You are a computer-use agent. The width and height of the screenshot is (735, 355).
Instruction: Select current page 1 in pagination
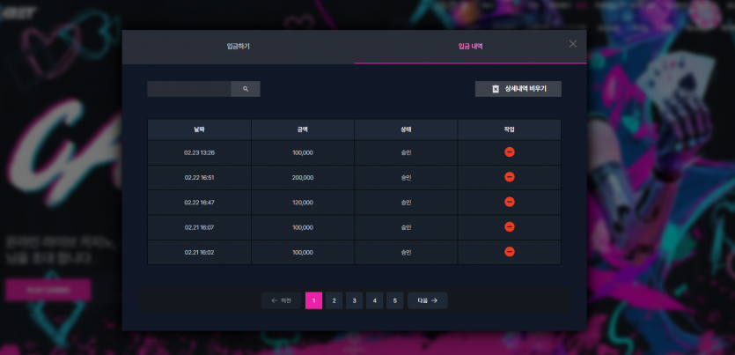314,300
